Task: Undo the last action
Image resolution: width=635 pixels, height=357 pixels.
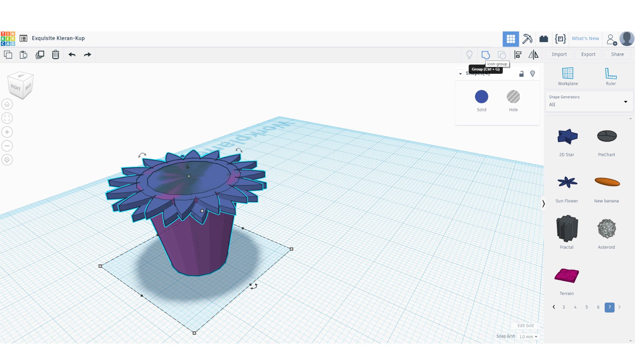Action: tap(72, 55)
